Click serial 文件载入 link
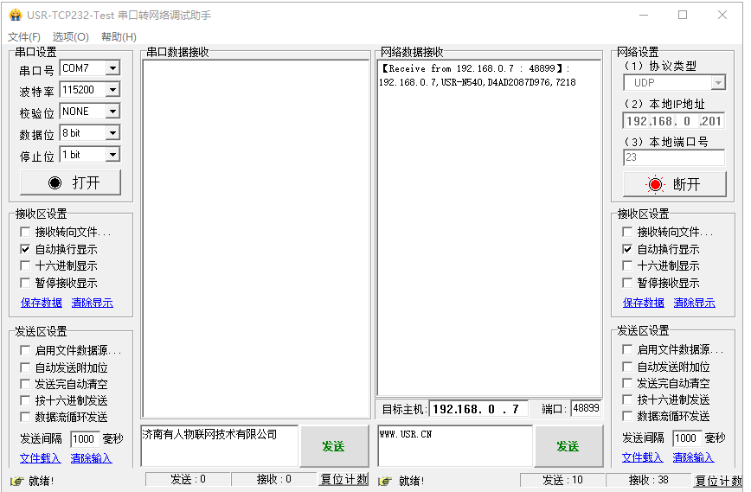 pos(40,458)
